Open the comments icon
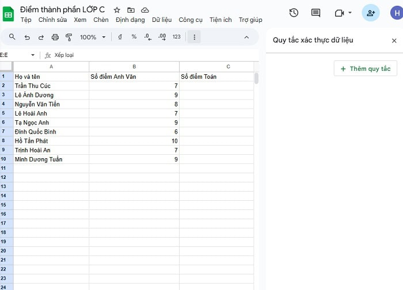The width and height of the screenshot is (403, 290). coord(315,13)
